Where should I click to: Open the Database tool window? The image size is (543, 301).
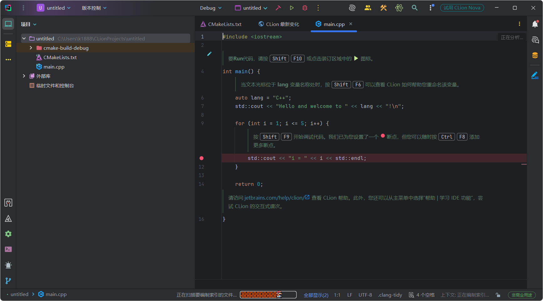pos(535,55)
